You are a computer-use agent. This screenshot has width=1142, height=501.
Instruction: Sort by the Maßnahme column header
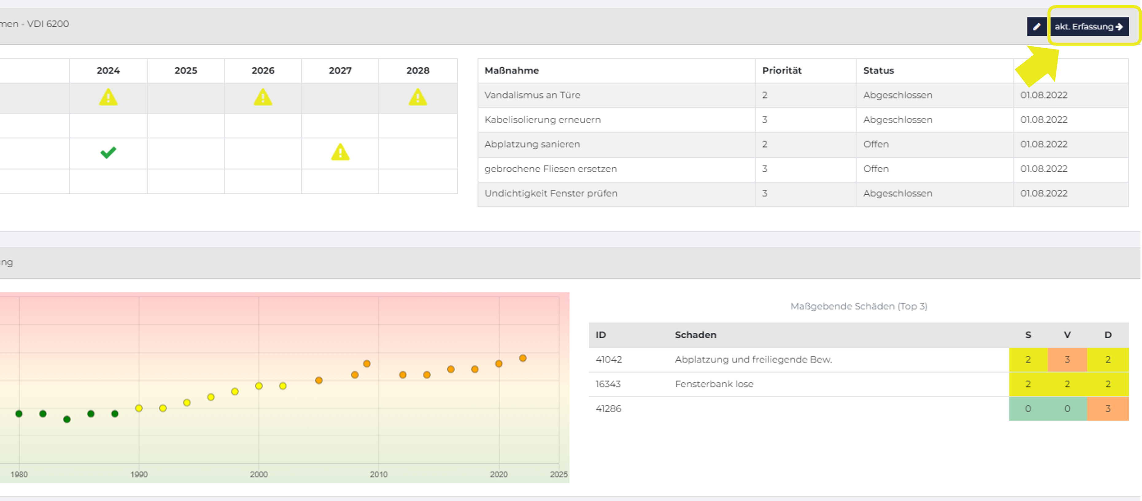[512, 70]
